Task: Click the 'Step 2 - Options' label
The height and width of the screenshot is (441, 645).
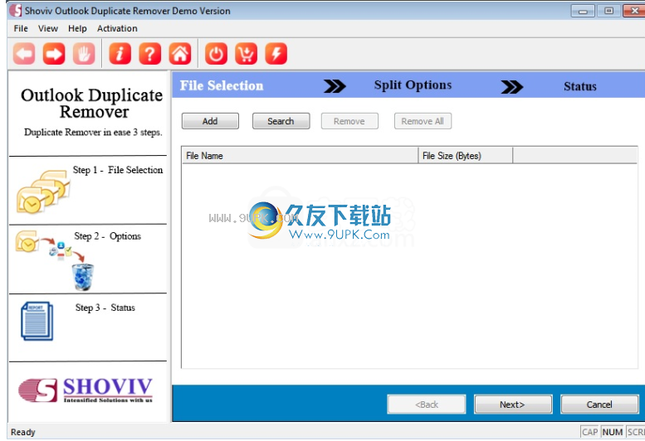Action: [x=107, y=236]
